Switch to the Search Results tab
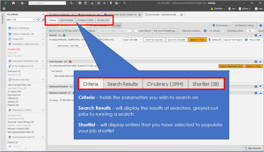 click(66, 20)
